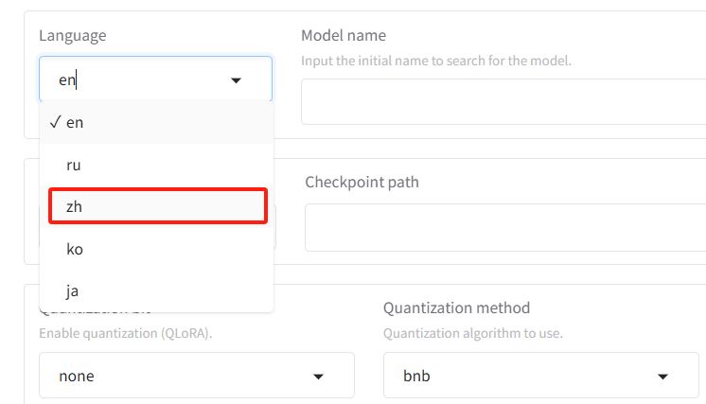Click the Model name label
Image resolution: width=706 pixels, height=404 pixels.
[x=344, y=35]
